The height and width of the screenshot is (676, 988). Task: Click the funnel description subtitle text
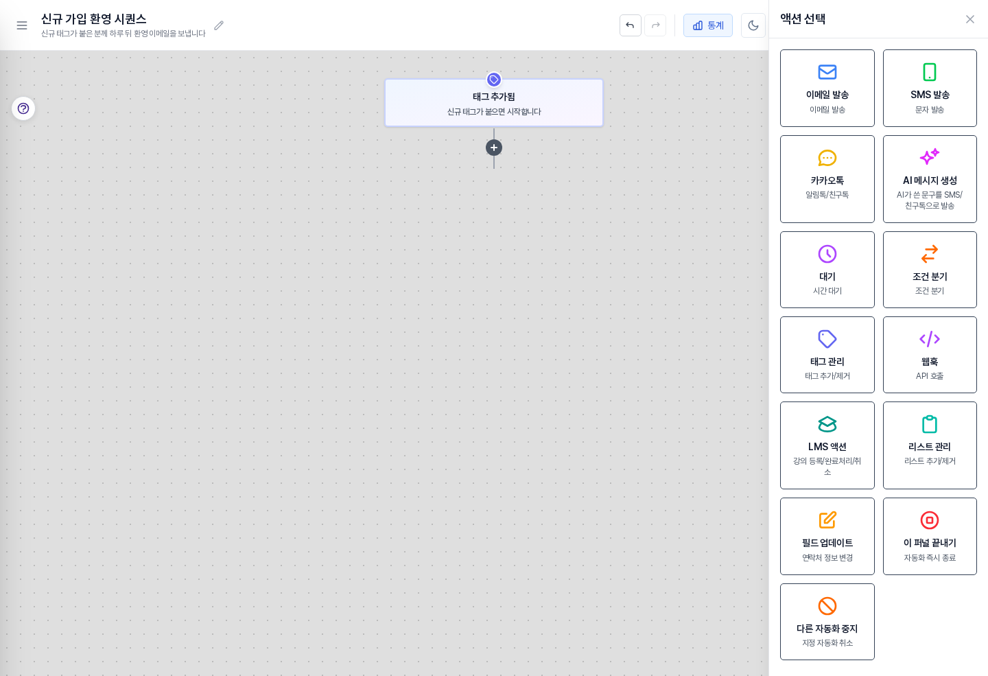(123, 34)
